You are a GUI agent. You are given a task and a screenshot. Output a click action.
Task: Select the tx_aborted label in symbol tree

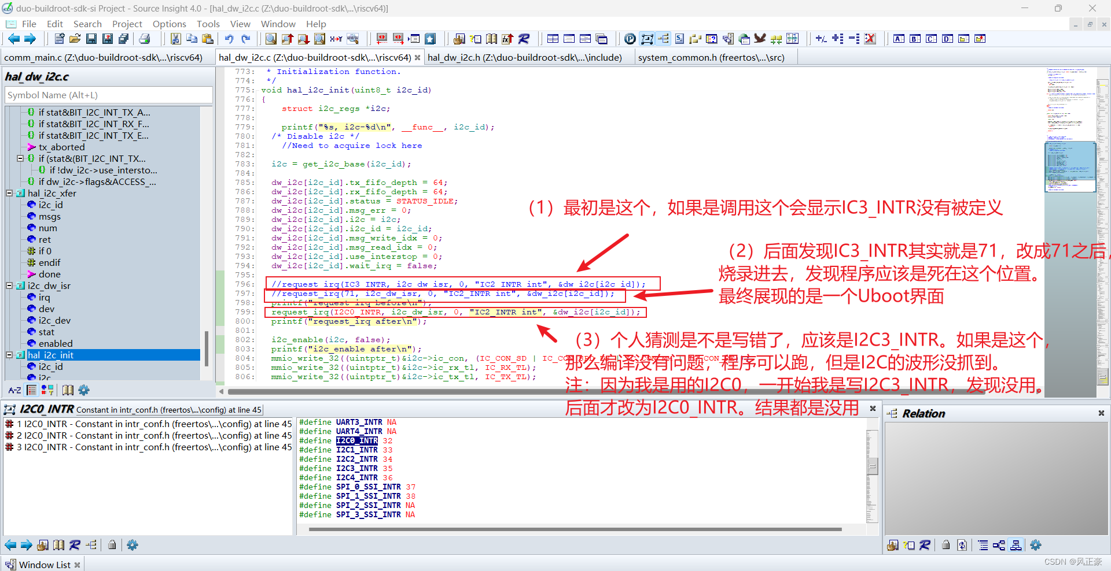coord(61,147)
